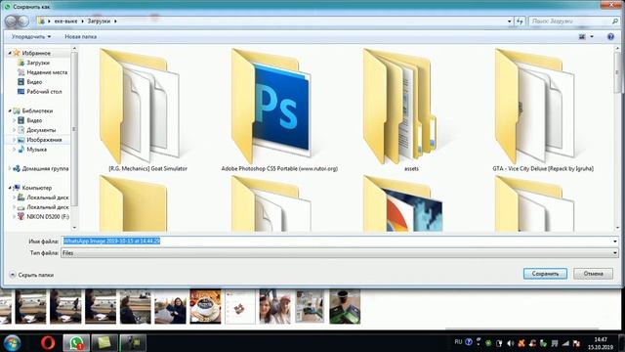Select Видео under Библиотеки
Screen dimensions: 625x352
[x=34, y=120]
